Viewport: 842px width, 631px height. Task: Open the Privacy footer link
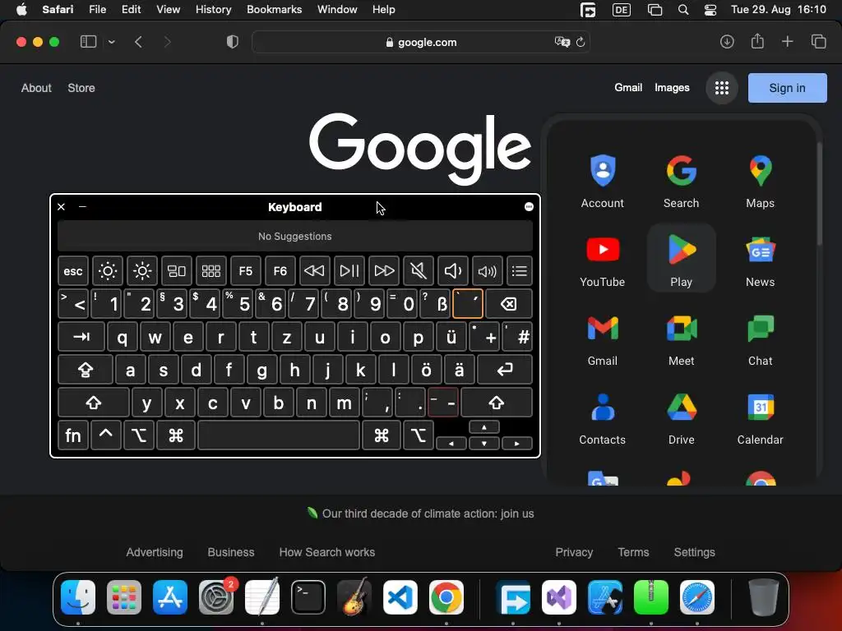click(574, 552)
